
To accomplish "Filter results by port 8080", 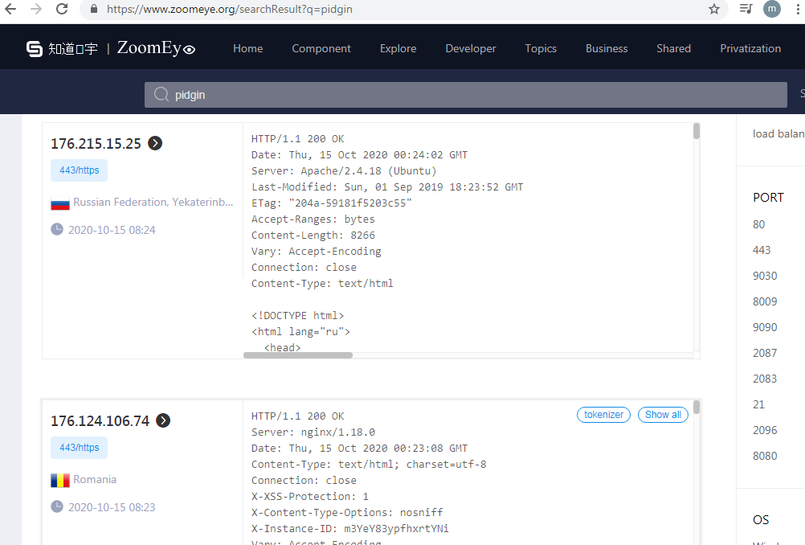I will click(x=765, y=456).
